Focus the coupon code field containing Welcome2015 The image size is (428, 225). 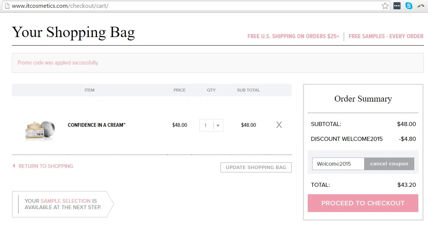tap(338, 163)
